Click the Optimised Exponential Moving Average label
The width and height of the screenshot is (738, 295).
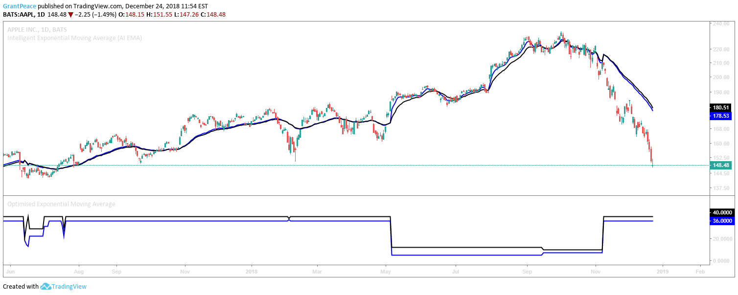point(61,204)
